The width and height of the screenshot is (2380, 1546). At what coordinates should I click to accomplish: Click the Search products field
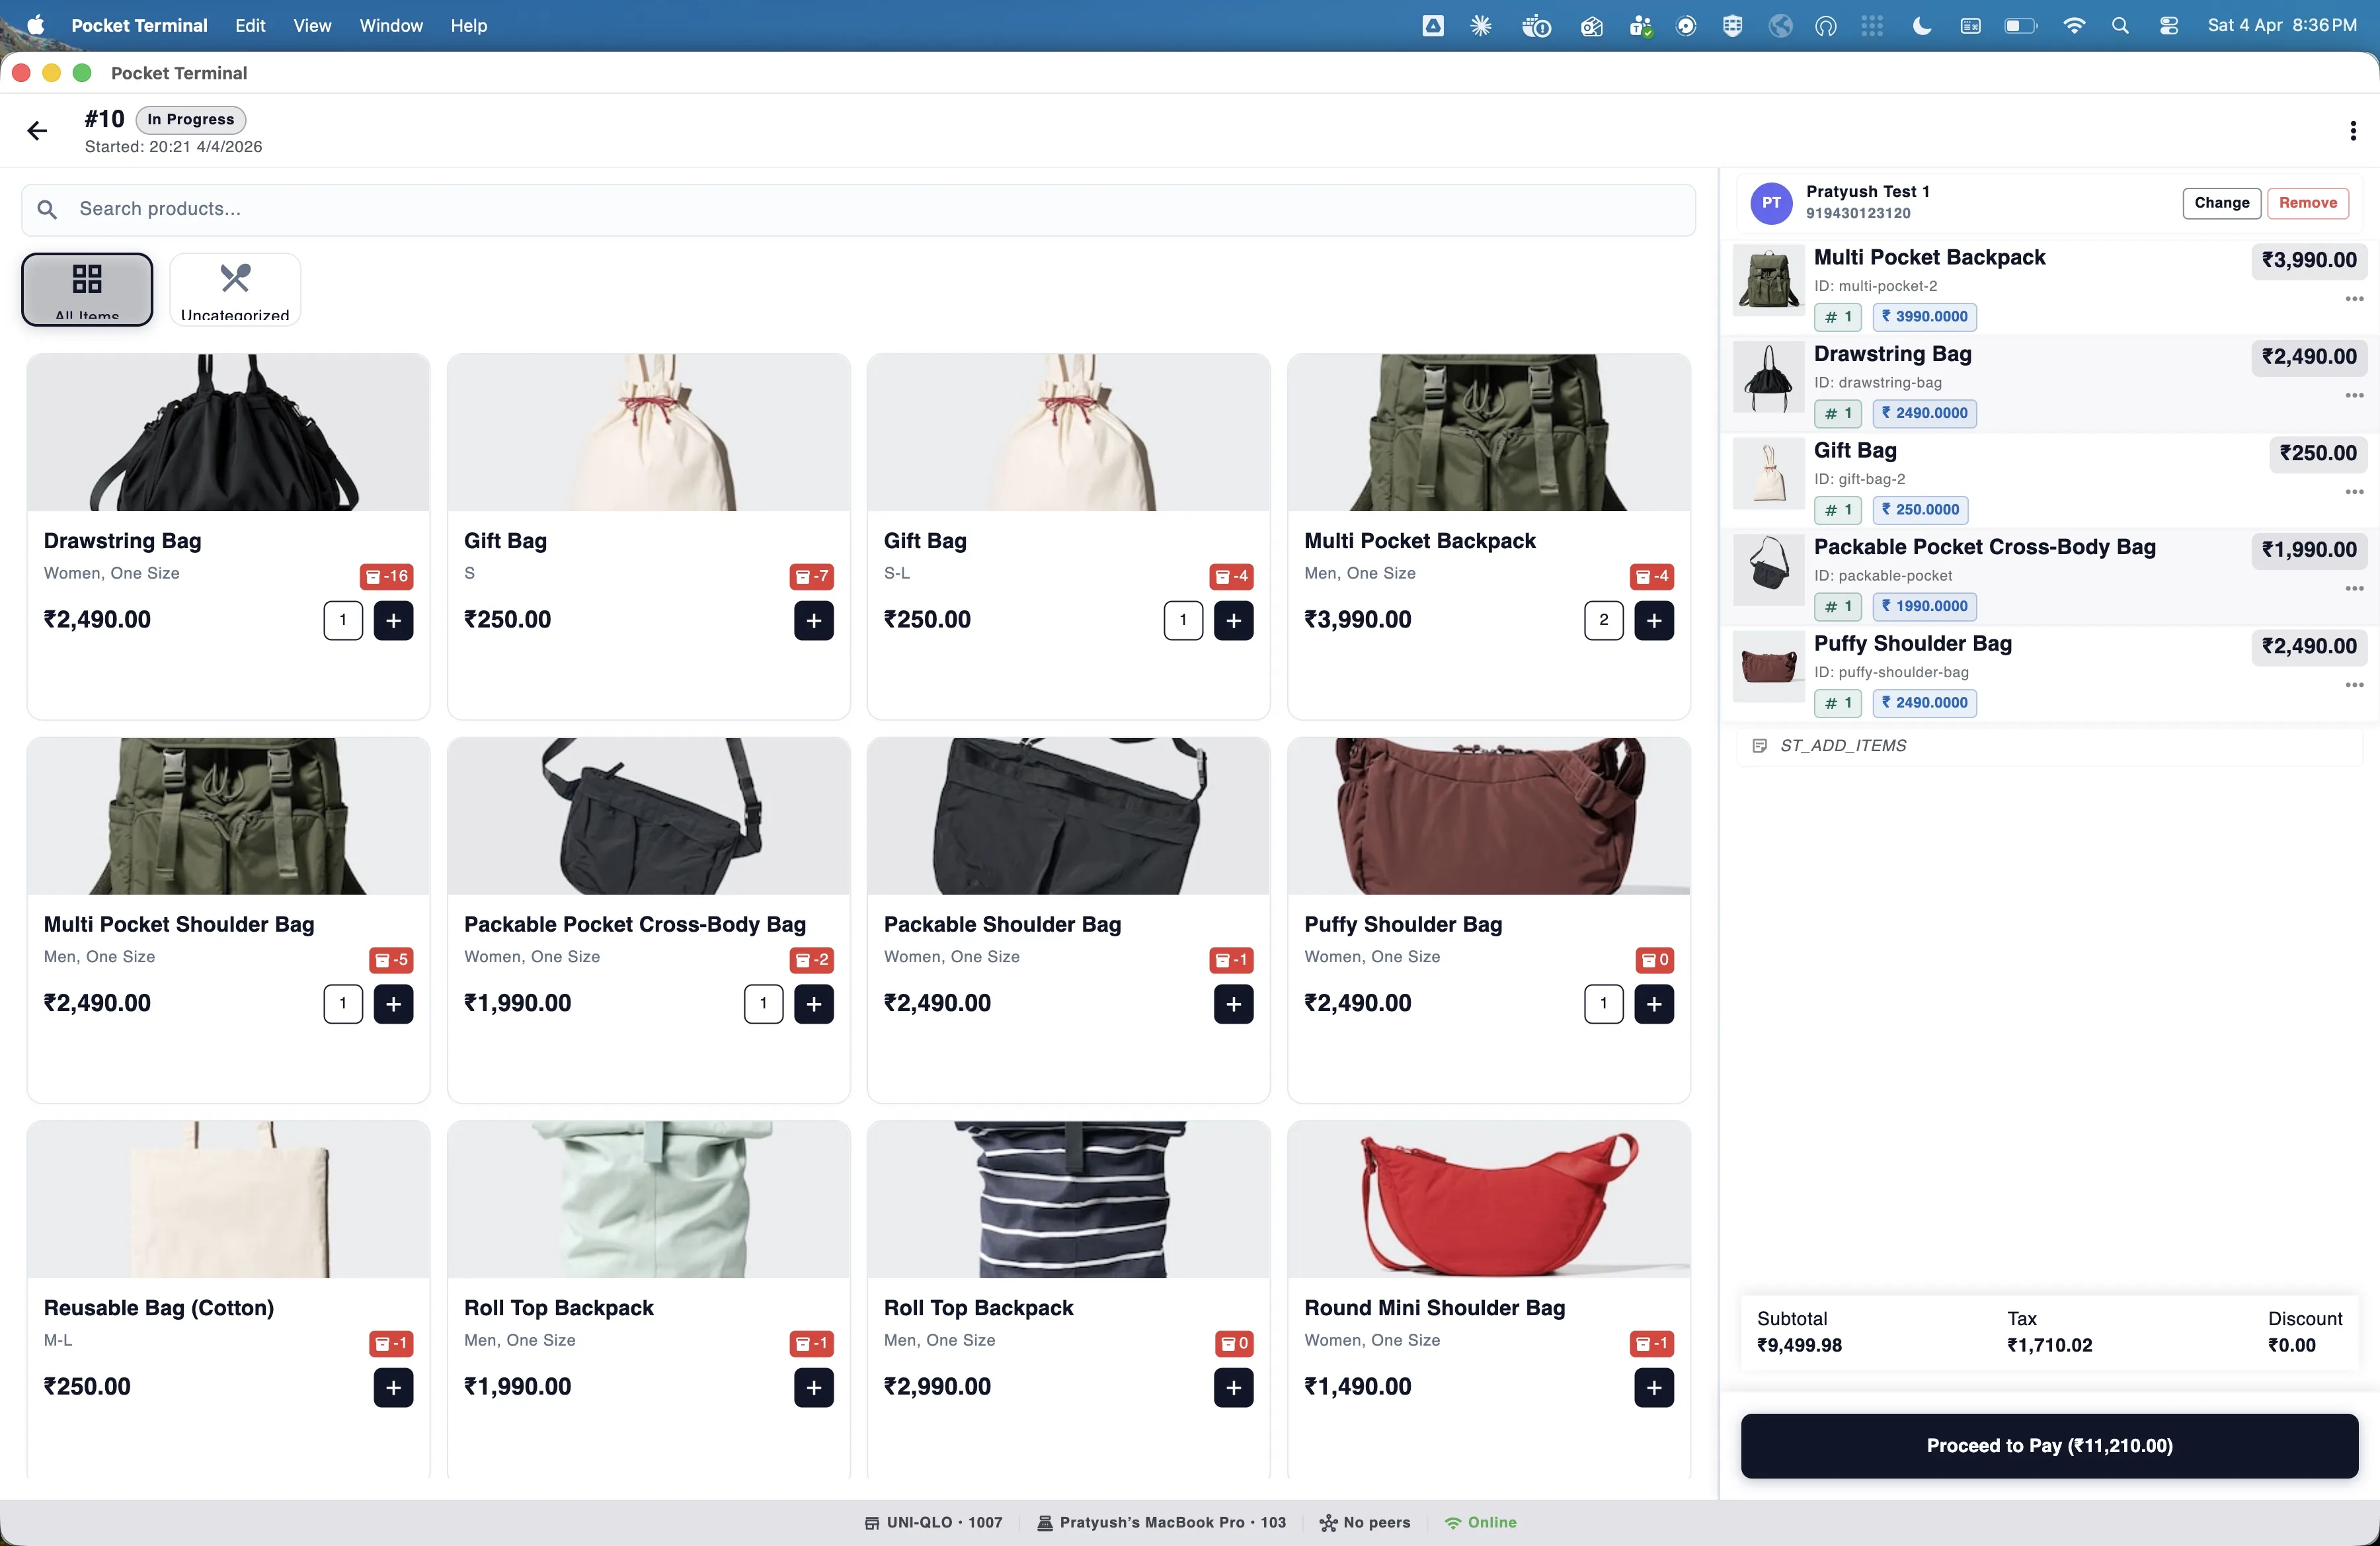[858, 209]
